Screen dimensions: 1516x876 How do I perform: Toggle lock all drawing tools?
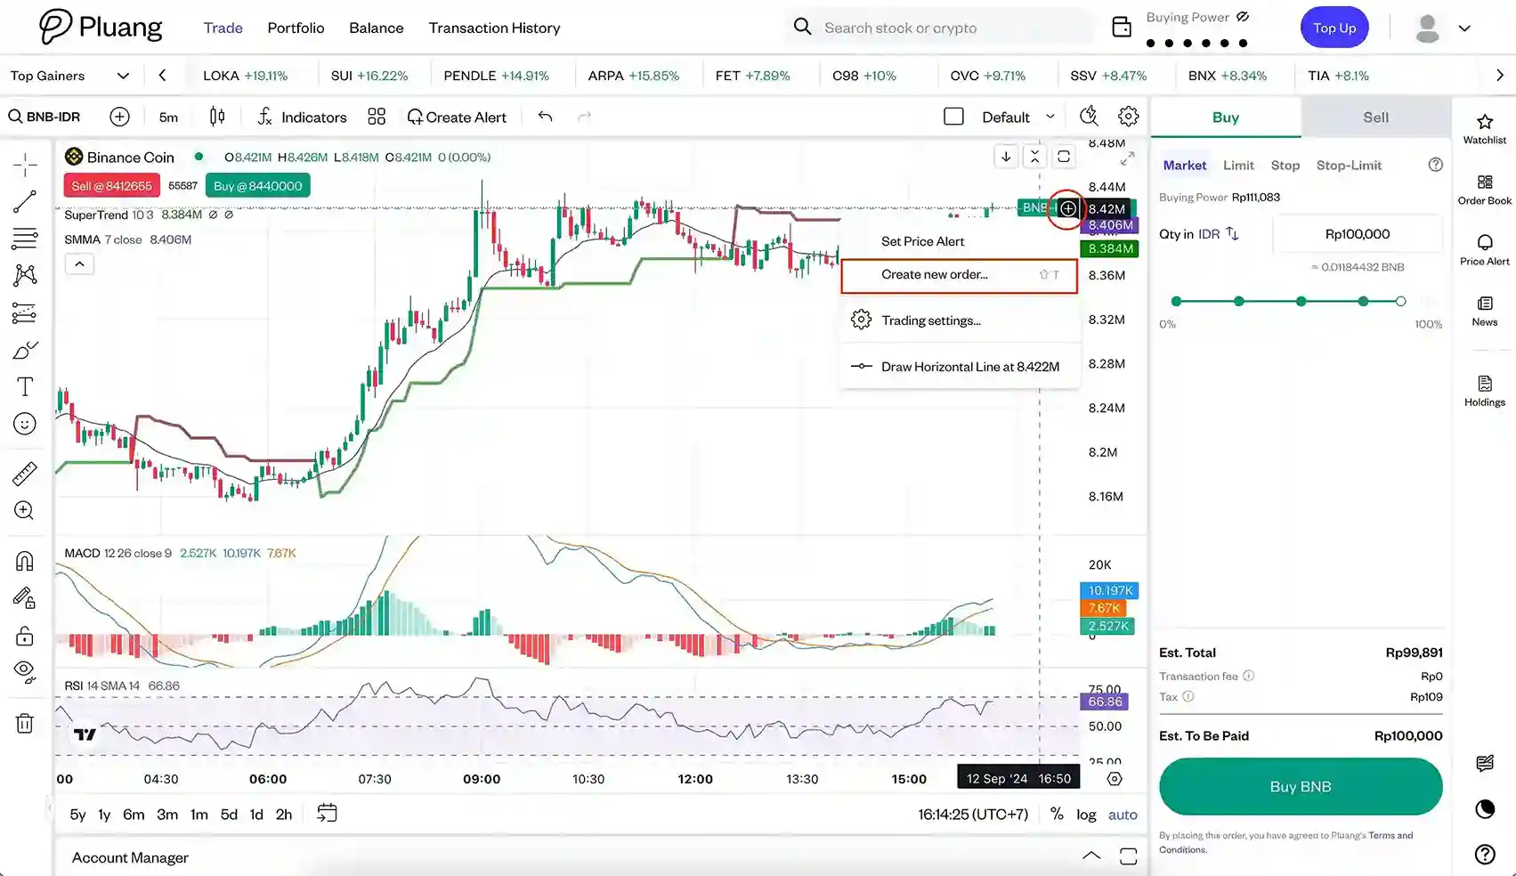pyautogui.click(x=25, y=636)
